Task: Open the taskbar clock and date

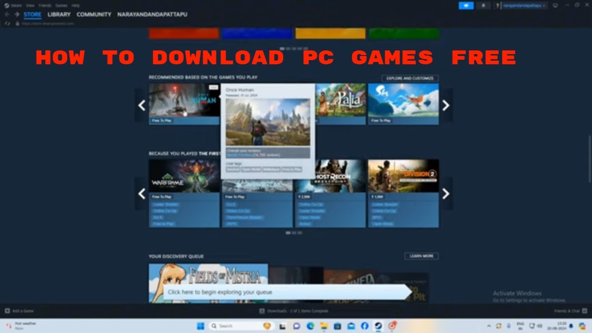Action: click(x=557, y=326)
